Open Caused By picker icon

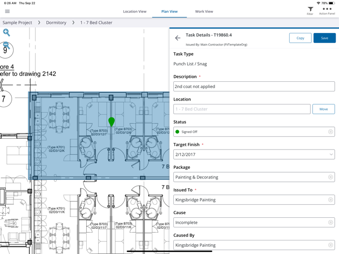click(x=330, y=245)
